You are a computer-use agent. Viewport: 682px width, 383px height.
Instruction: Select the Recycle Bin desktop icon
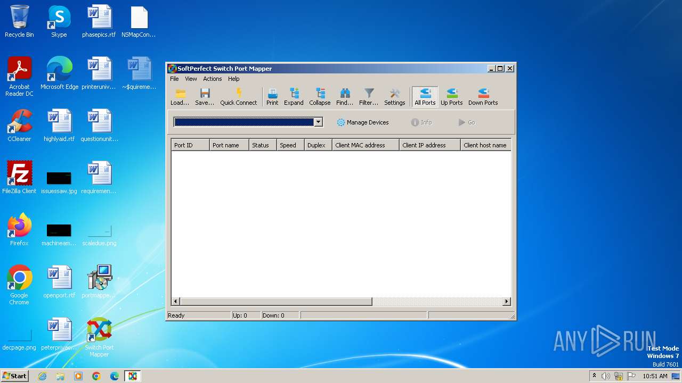click(x=19, y=21)
